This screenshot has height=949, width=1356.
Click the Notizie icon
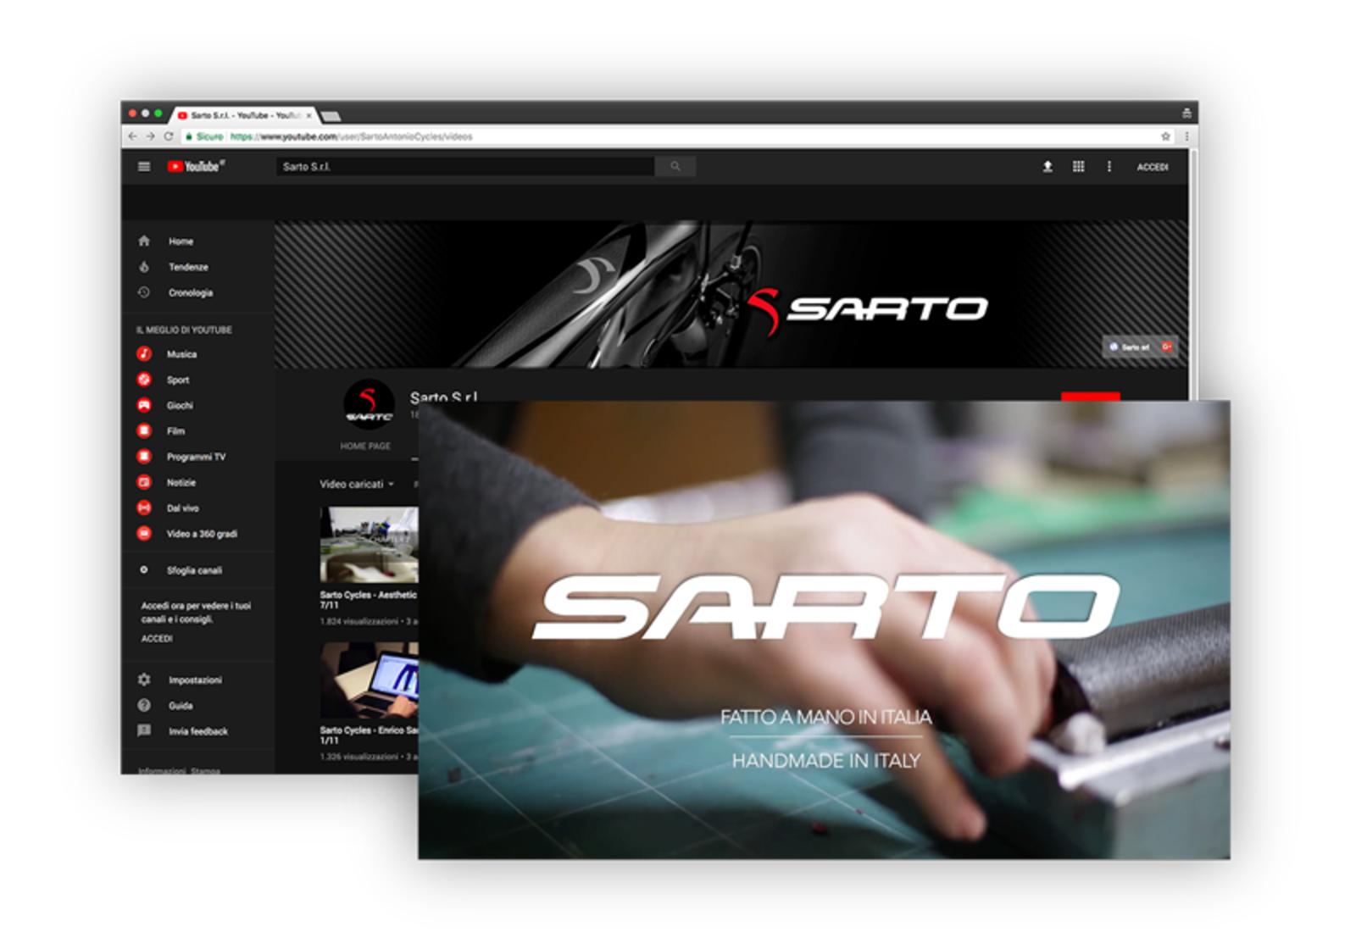click(144, 482)
